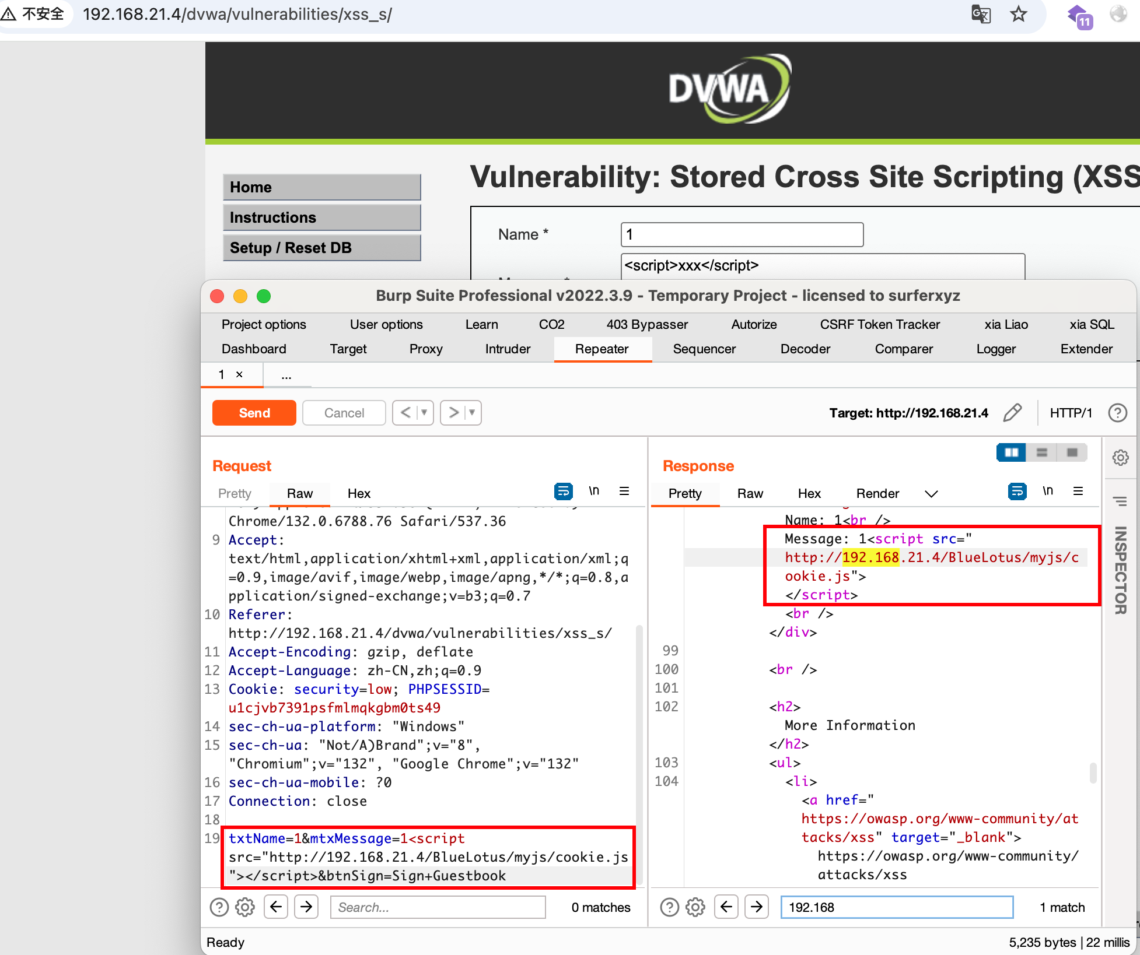The height and width of the screenshot is (955, 1140).
Task: Go to next match in Response search
Action: pos(757,907)
